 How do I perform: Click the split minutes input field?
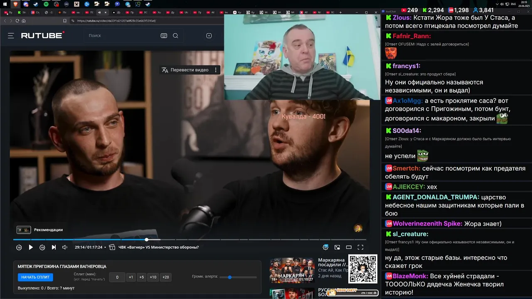[x=117, y=277]
